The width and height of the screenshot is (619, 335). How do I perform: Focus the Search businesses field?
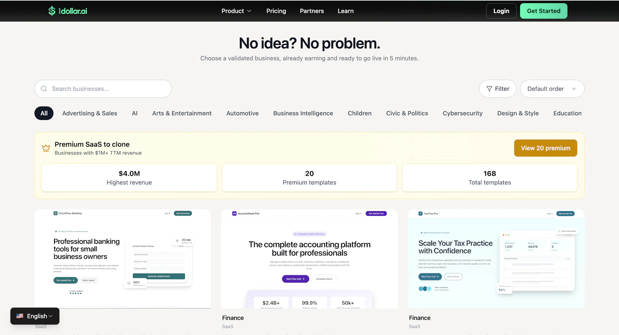coord(103,89)
